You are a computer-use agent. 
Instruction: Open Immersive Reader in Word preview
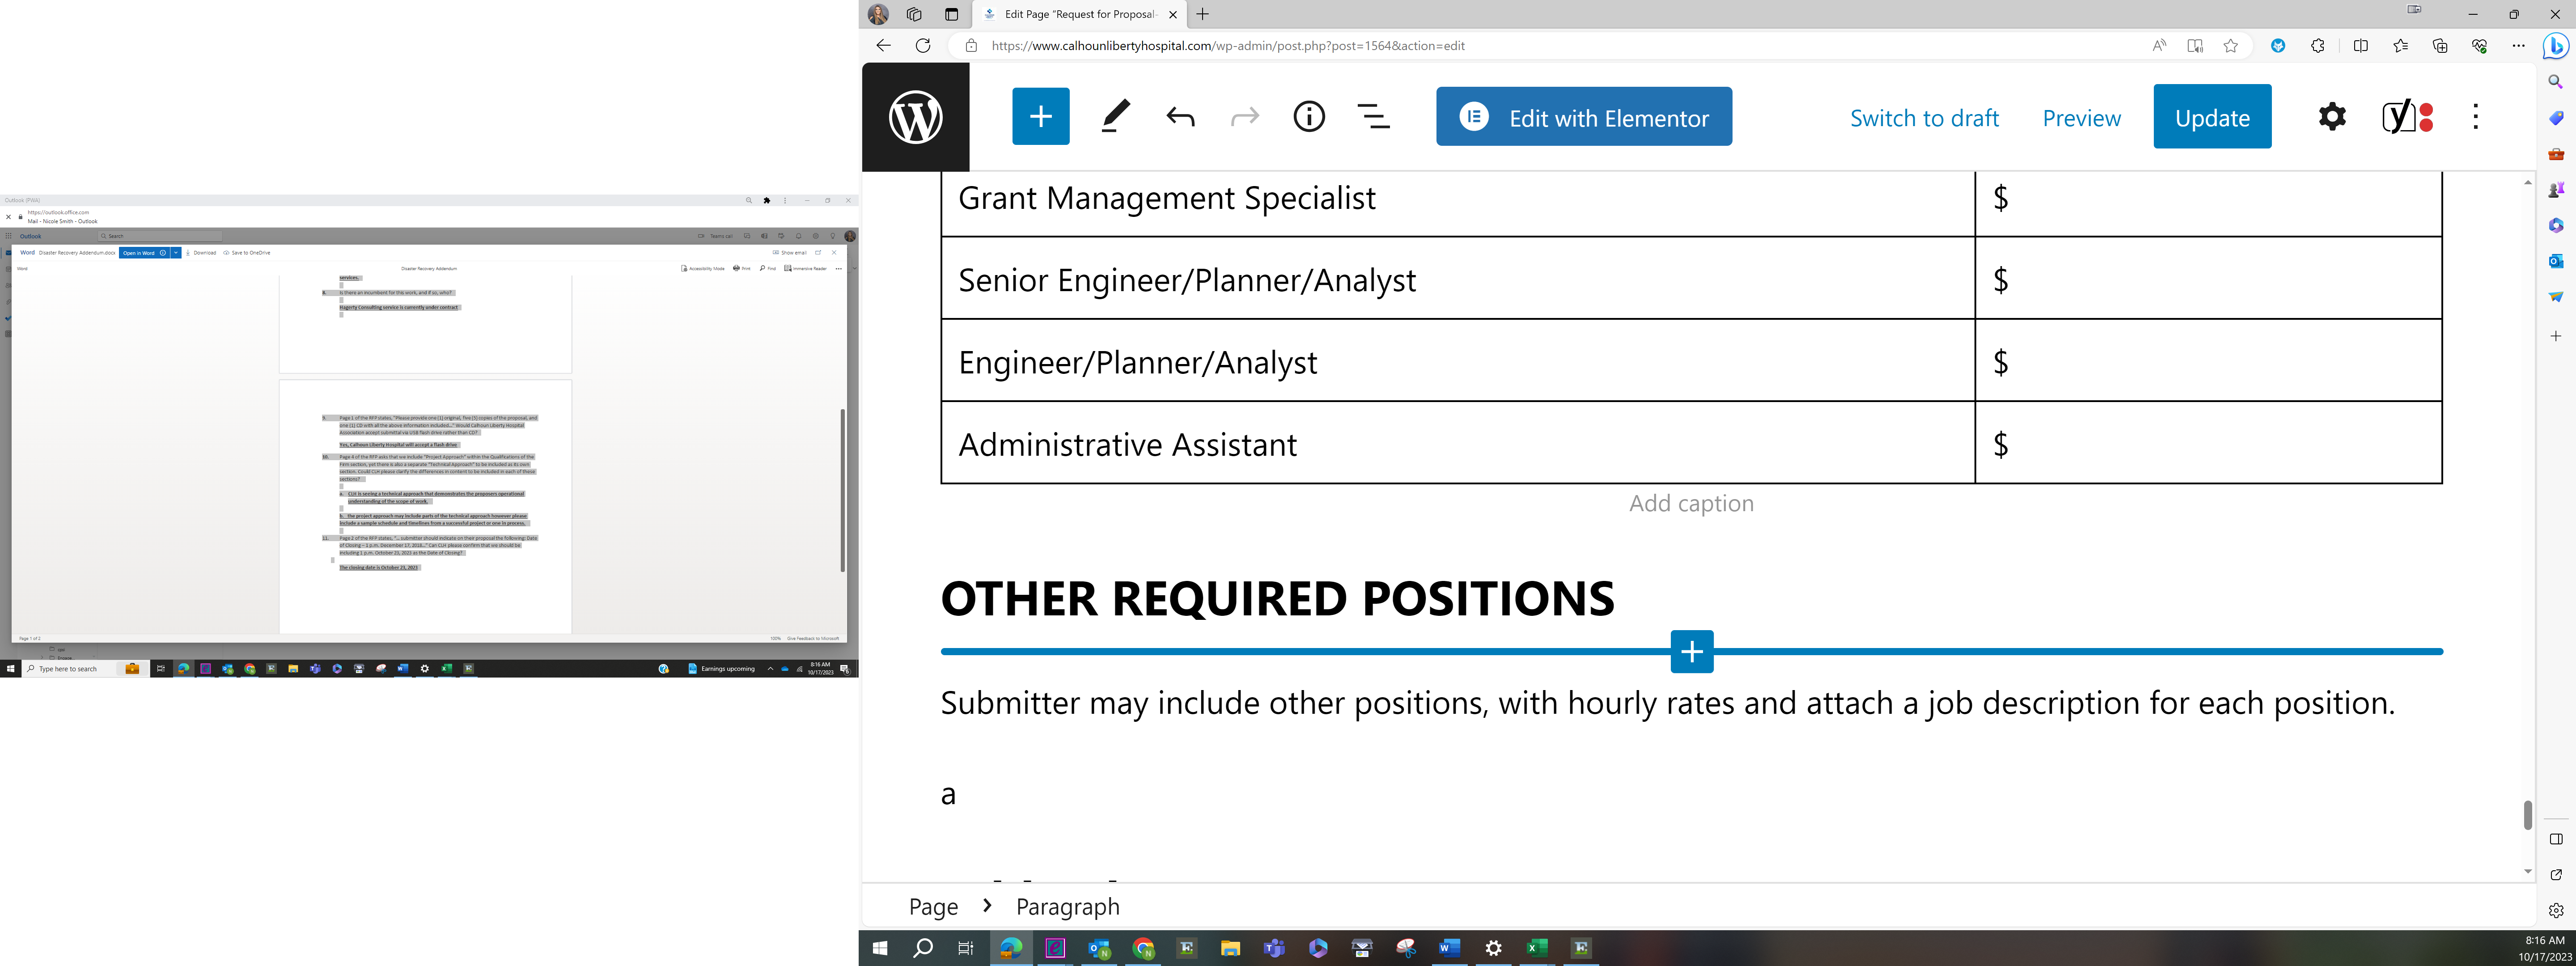point(806,268)
